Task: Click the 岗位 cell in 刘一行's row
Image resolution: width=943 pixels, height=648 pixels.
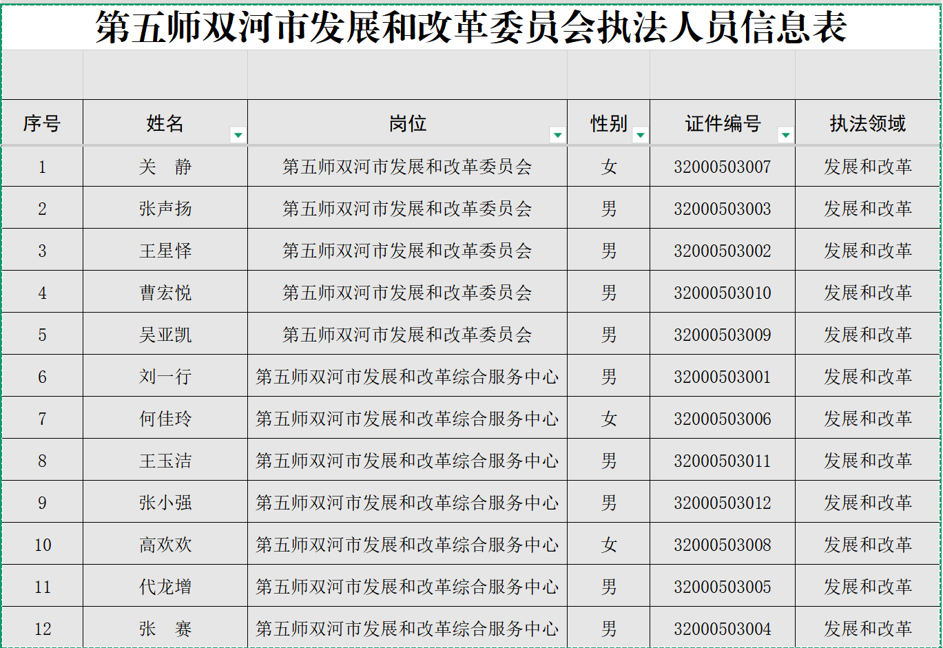Action: coord(408,377)
